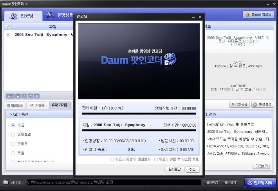Open the 웹 업로드용 tab
Image resolution: width=278 pixels, height=191 pixels.
click(15, 105)
